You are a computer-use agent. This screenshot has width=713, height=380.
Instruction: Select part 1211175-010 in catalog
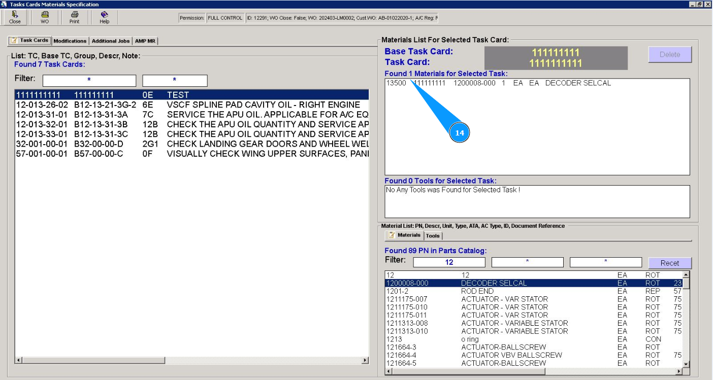pos(534,307)
